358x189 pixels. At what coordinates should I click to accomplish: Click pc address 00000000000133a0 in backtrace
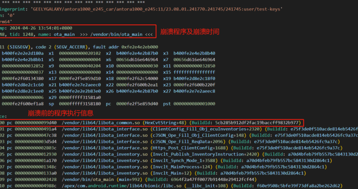[36, 173]
